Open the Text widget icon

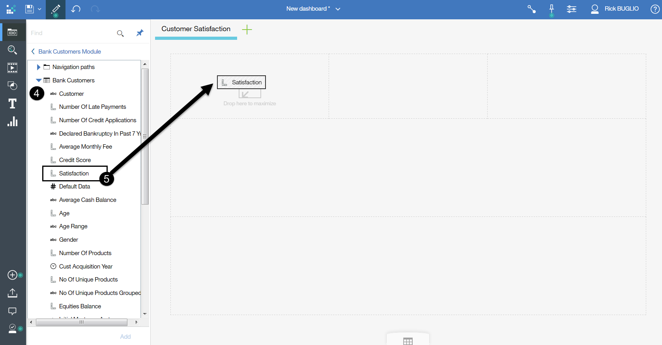[12, 104]
